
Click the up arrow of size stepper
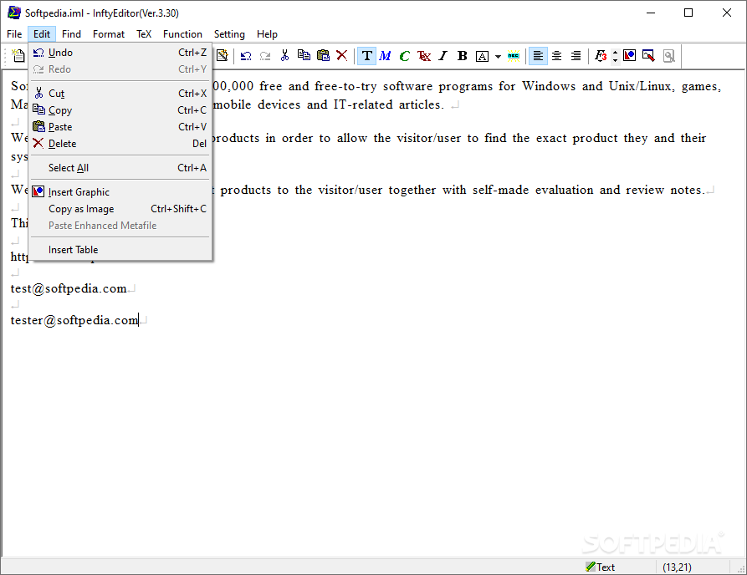click(615, 52)
